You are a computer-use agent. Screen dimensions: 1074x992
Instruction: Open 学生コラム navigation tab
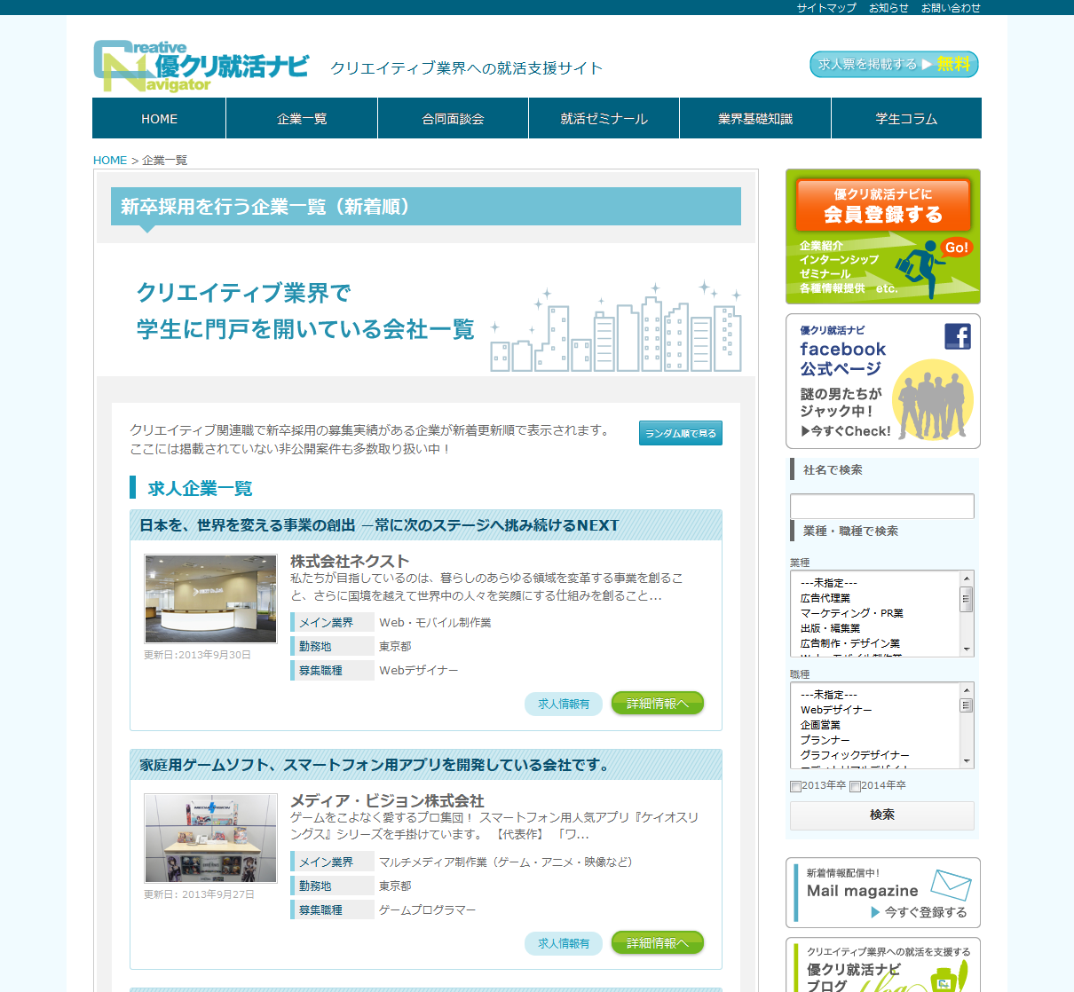(x=906, y=118)
